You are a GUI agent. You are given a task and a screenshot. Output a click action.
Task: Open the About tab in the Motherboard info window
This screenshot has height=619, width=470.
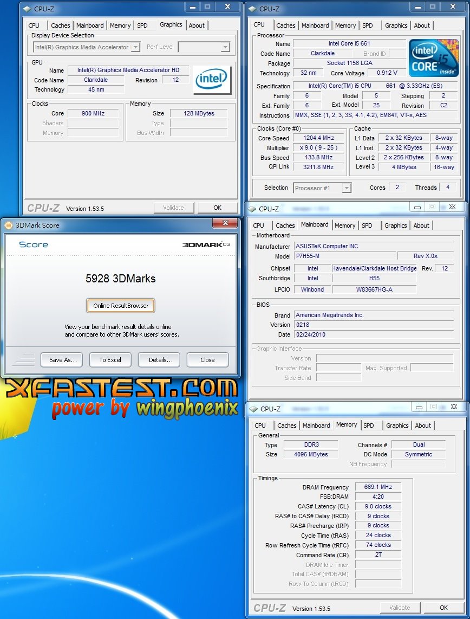tap(421, 225)
